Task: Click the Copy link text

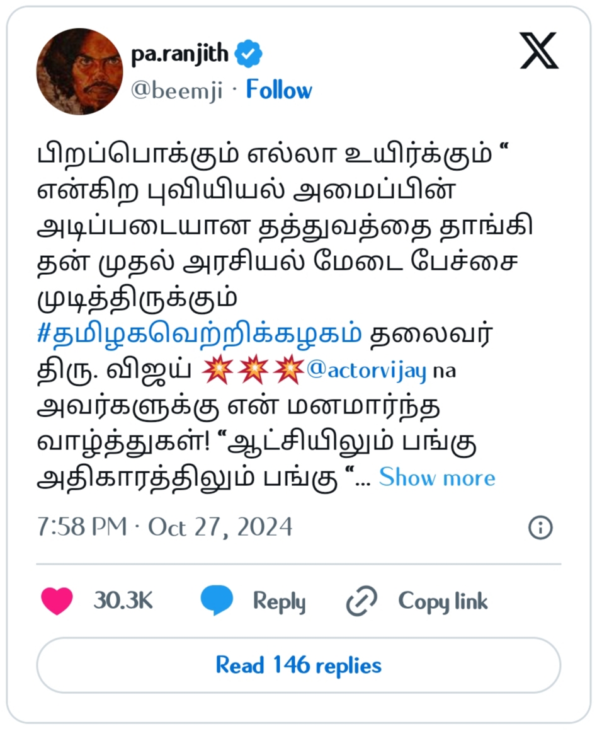Action: [443, 601]
